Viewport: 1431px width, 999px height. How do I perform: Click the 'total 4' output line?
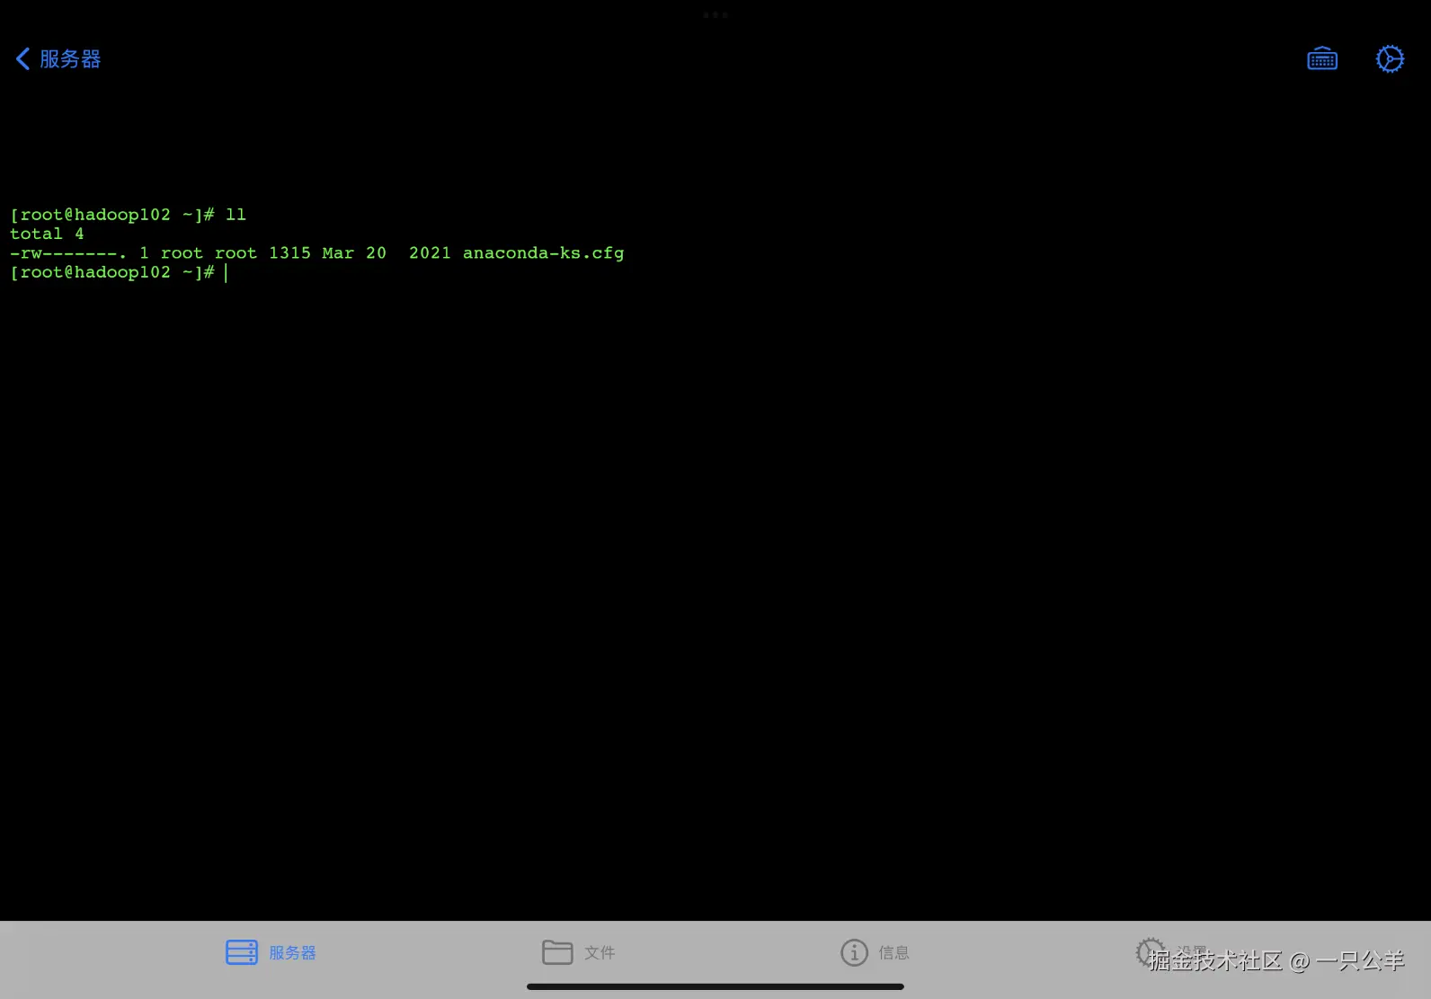click(x=47, y=234)
